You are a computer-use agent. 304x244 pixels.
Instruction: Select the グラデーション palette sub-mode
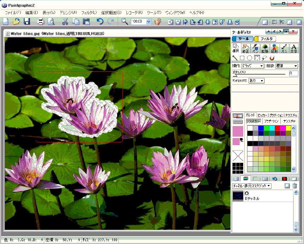point(271,121)
